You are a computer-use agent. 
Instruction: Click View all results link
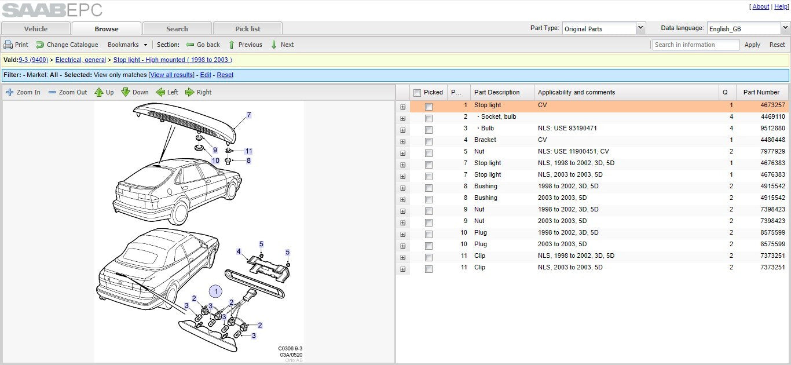[171, 75]
